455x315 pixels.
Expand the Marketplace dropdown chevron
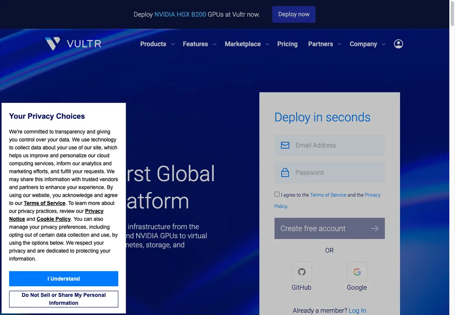(x=267, y=44)
